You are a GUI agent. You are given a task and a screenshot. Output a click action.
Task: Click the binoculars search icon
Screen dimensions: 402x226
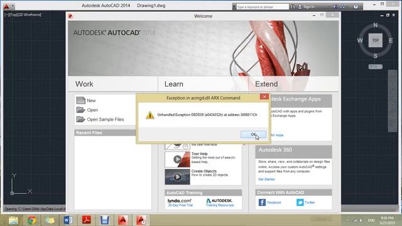(x=293, y=7)
